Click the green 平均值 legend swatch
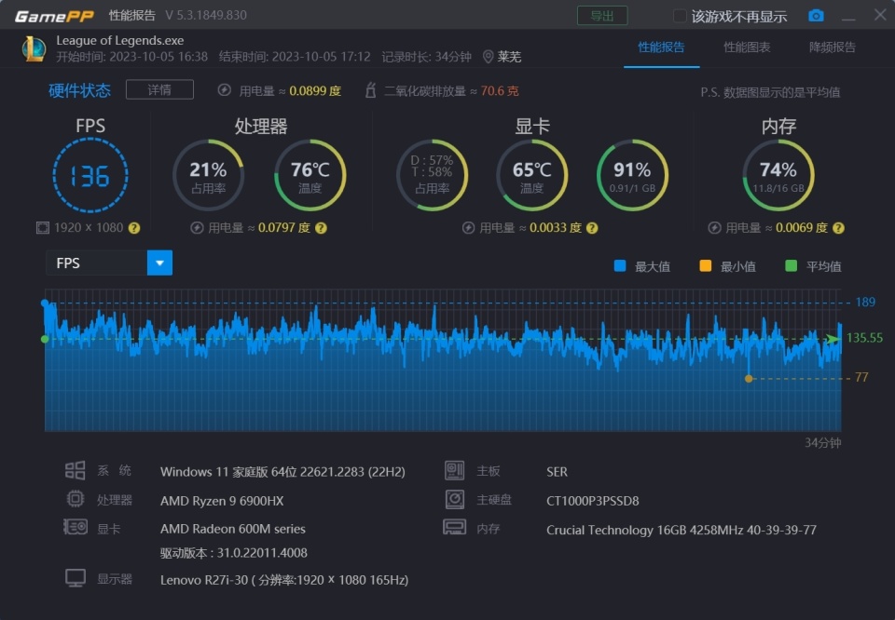The image size is (895, 620). (x=792, y=266)
